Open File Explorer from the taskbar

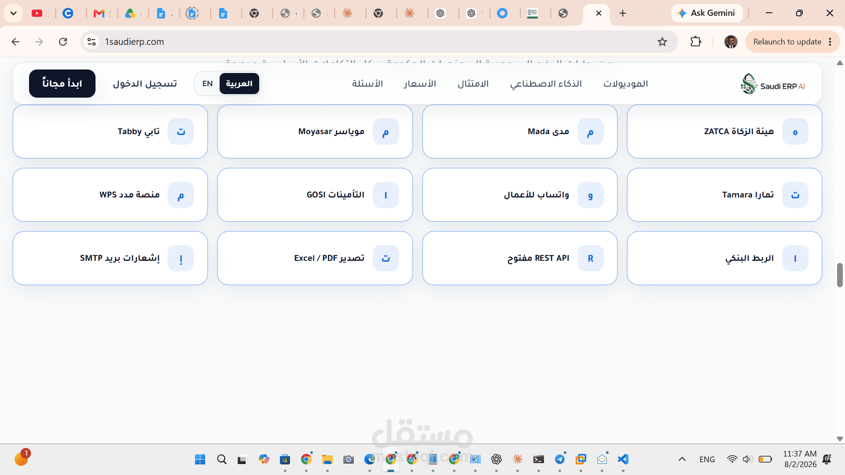[327, 460]
